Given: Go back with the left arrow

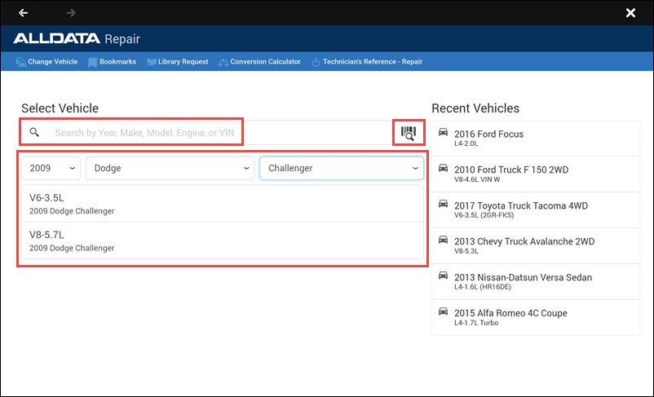Looking at the screenshot, I should click(24, 13).
